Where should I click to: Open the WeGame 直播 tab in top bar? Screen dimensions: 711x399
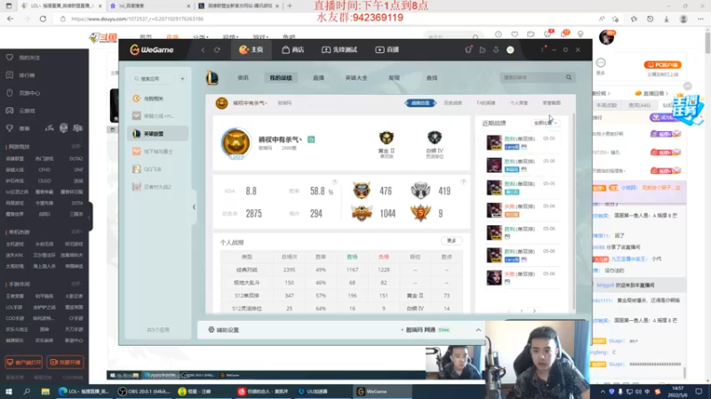click(387, 50)
